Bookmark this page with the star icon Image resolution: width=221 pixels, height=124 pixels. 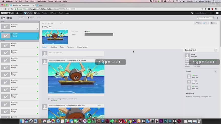pos(205,9)
